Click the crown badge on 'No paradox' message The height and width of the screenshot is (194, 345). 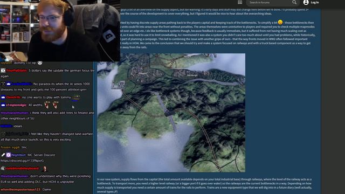[x=9, y=84]
